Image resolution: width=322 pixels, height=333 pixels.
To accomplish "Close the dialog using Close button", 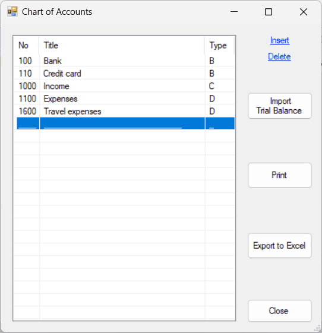I will pyautogui.click(x=279, y=311).
